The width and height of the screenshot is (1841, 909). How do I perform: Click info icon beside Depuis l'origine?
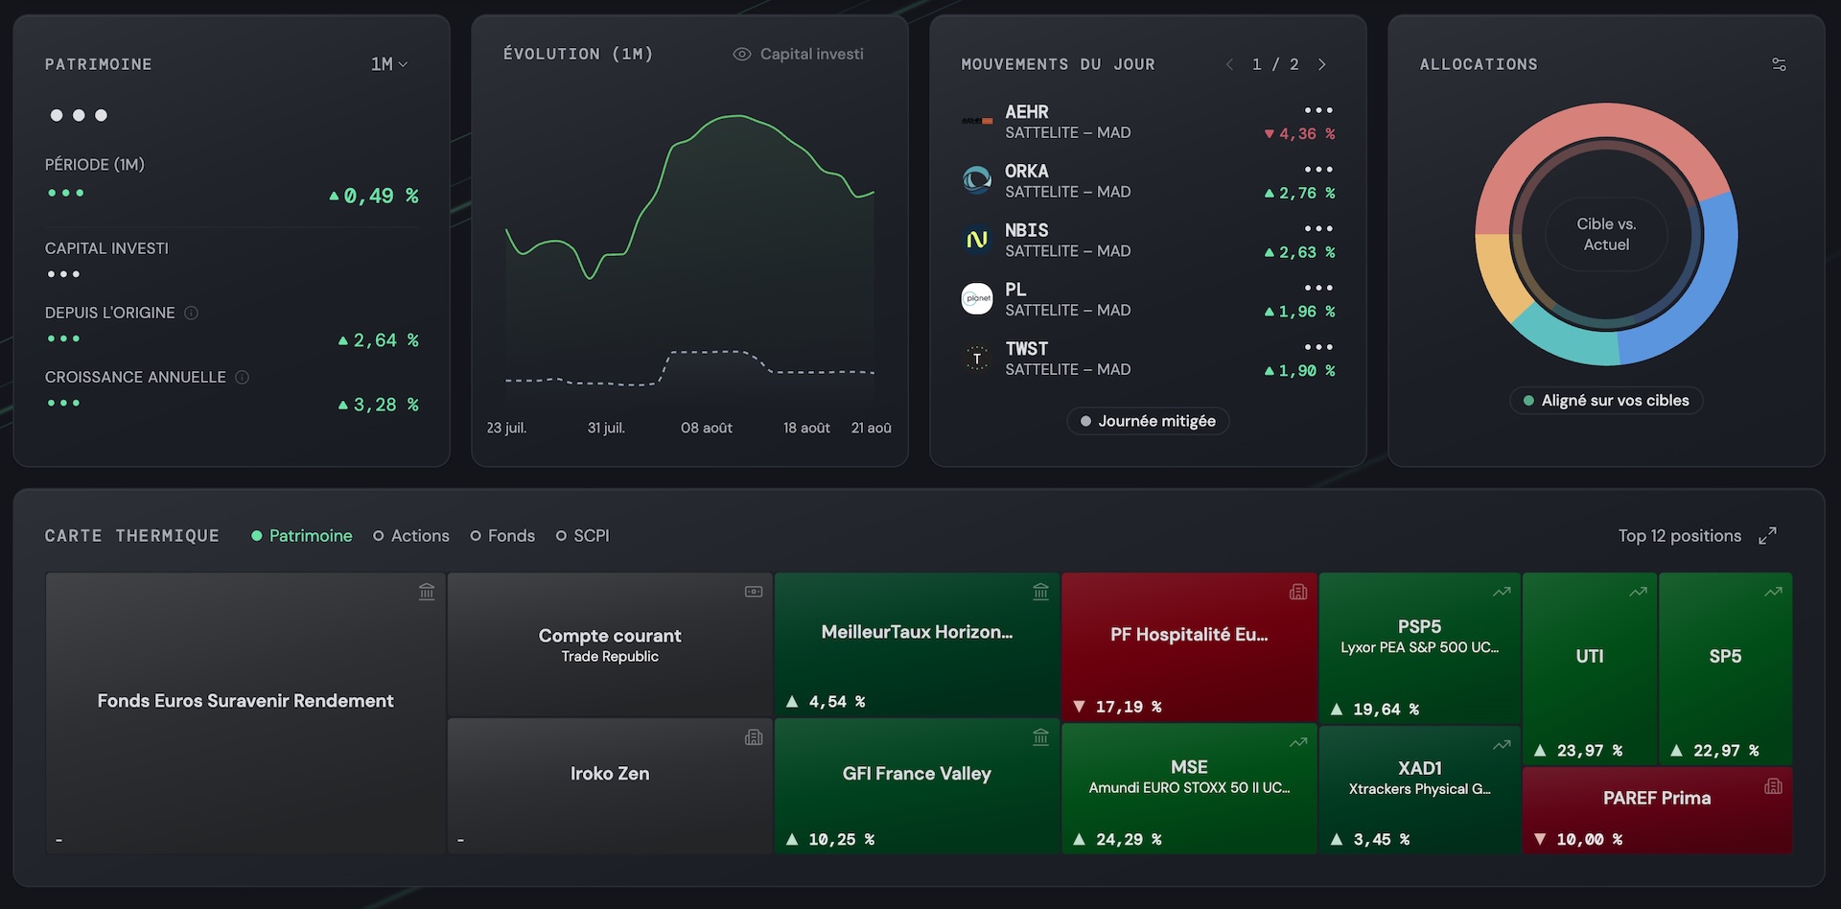[x=191, y=313]
